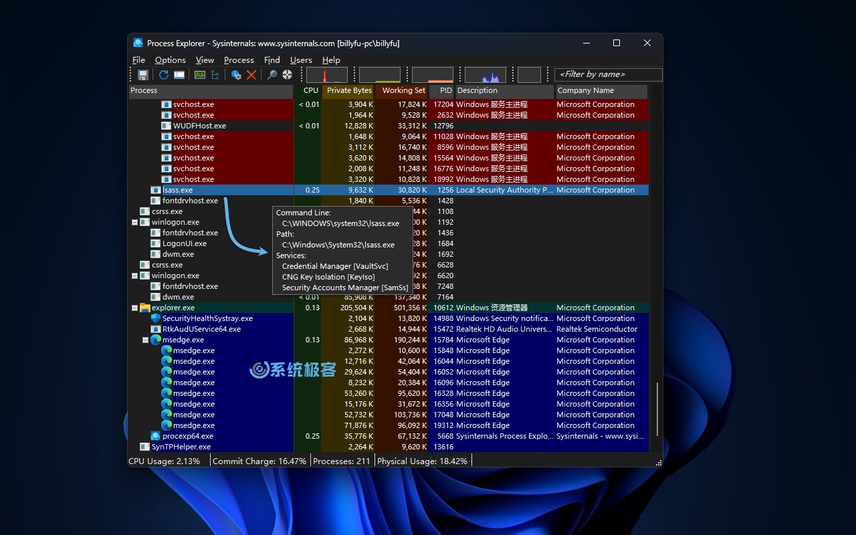
Task: Click the WUDFHost.exe process icon
Action: 167,126
